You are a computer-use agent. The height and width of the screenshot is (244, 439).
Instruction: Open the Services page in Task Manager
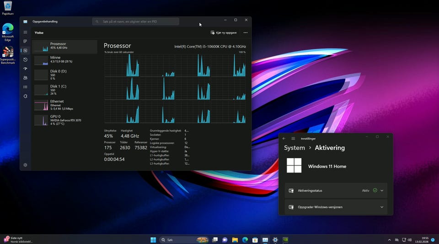[x=25, y=96]
